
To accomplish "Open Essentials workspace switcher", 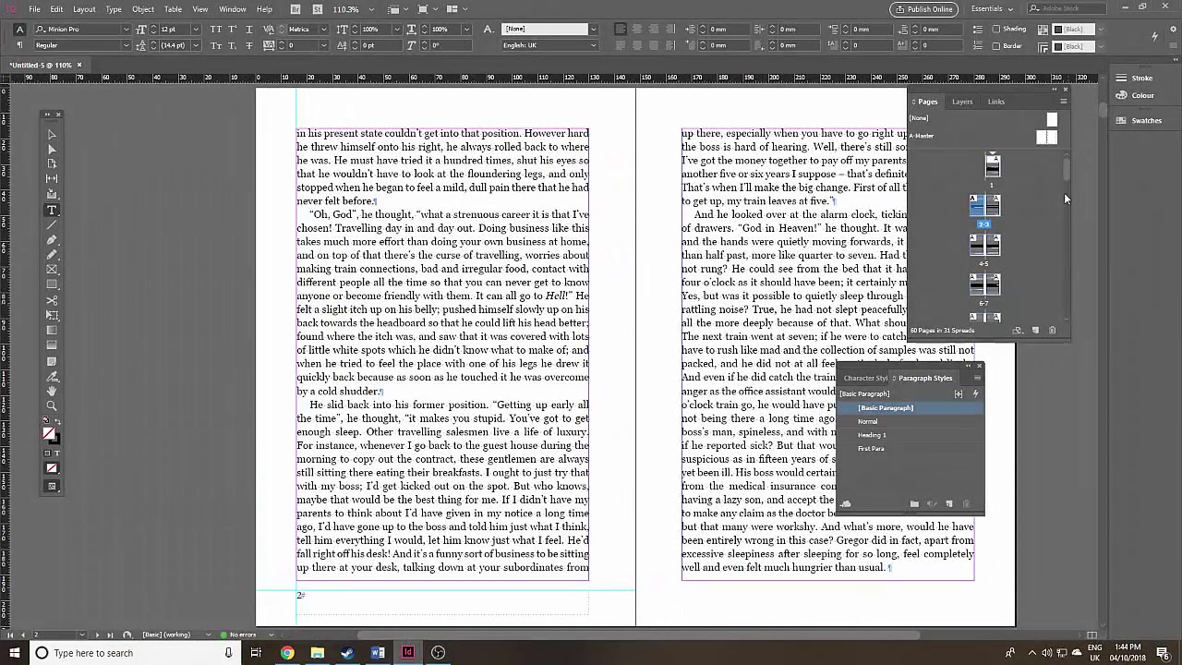I will 992,9.
